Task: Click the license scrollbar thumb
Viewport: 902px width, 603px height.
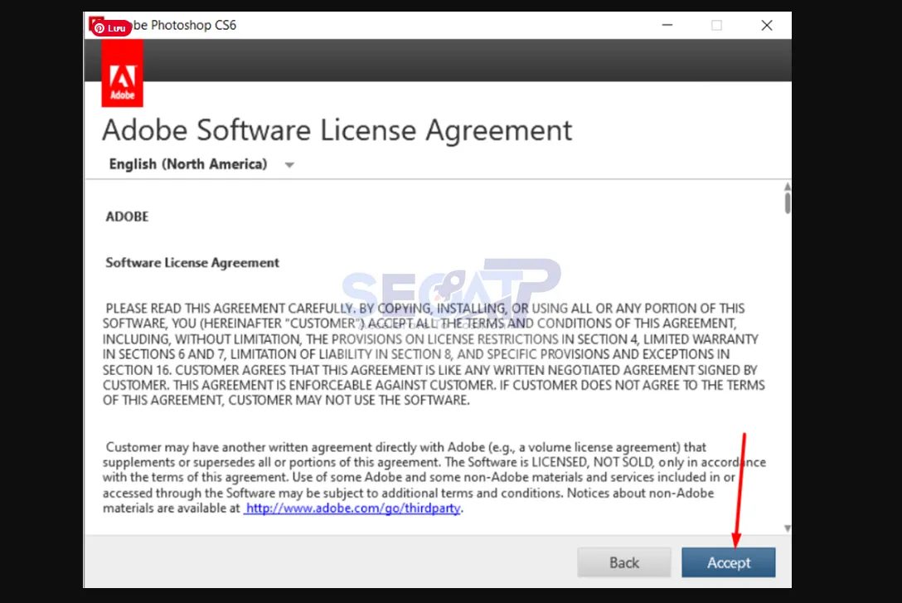Action: click(x=787, y=203)
